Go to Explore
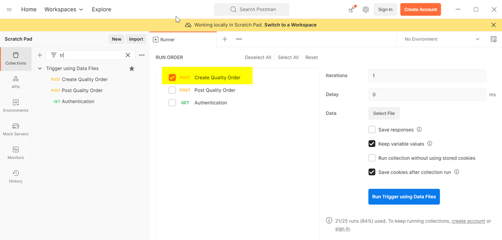The width and height of the screenshot is (502, 240). 101,10
